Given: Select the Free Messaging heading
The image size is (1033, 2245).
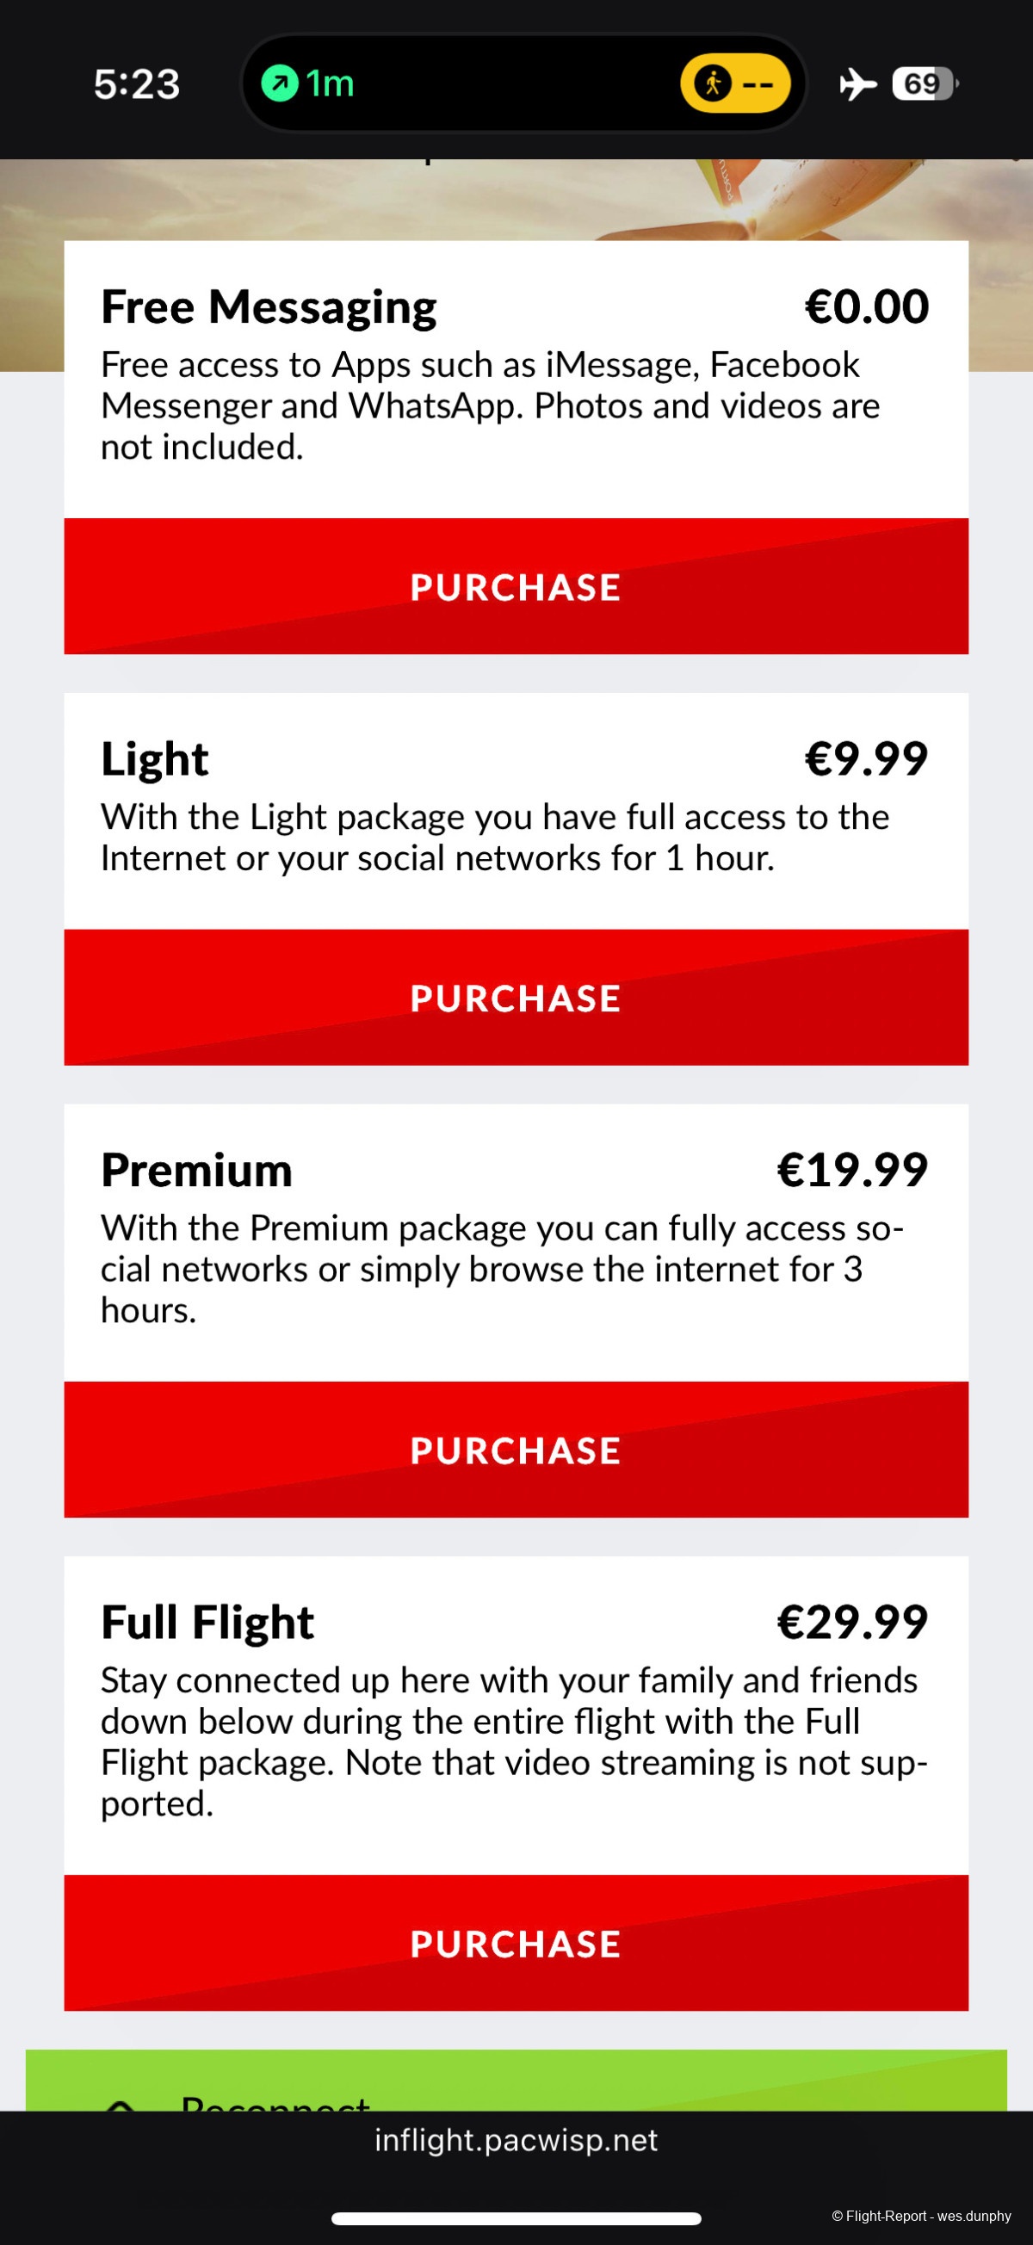Looking at the screenshot, I should (269, 306).
